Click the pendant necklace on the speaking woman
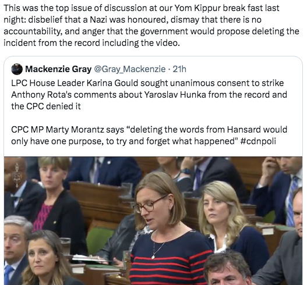Image resolution: width=307 pixels, height=285 pixels. (x=154, y=256)
